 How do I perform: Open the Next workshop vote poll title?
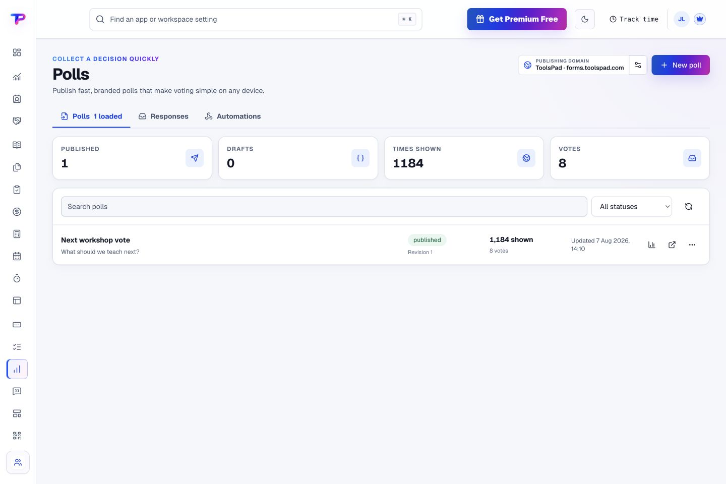click(x=95, y=240)
